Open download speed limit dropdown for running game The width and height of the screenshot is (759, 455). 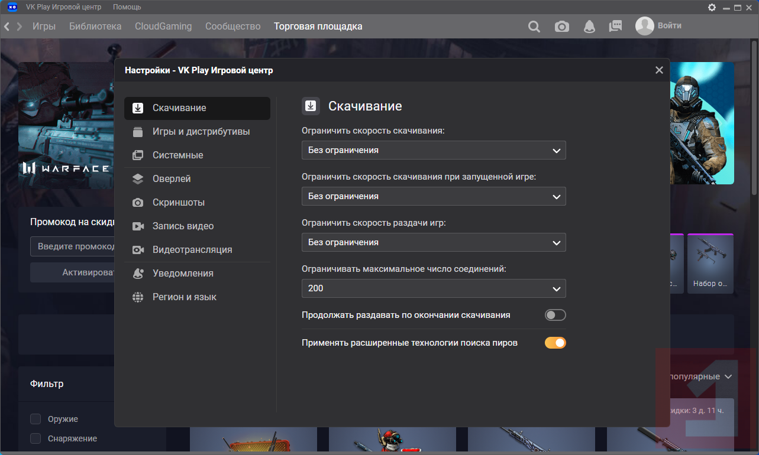coord(434,196)
